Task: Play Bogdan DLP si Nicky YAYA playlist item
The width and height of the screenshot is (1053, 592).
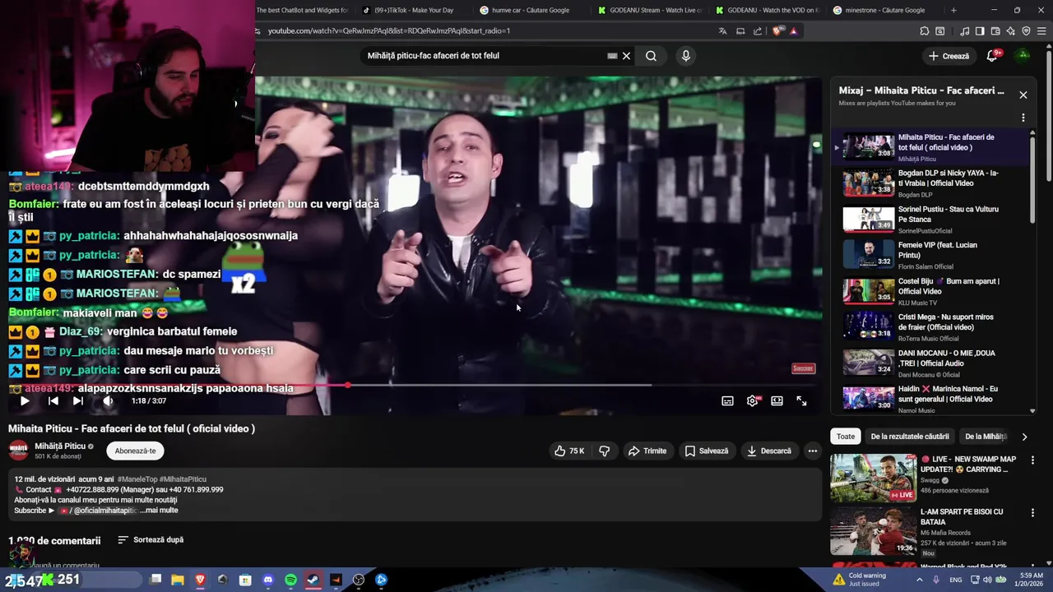Action: (930, 183)
